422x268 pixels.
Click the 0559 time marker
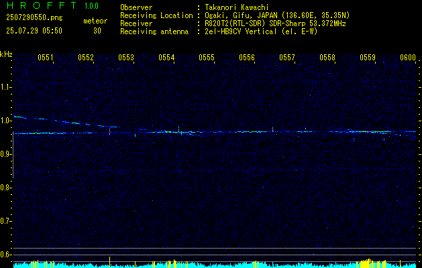(368, 57)
